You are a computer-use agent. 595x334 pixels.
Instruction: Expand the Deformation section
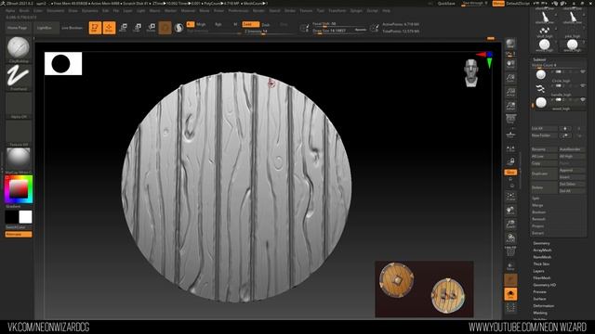pos(544,306)
